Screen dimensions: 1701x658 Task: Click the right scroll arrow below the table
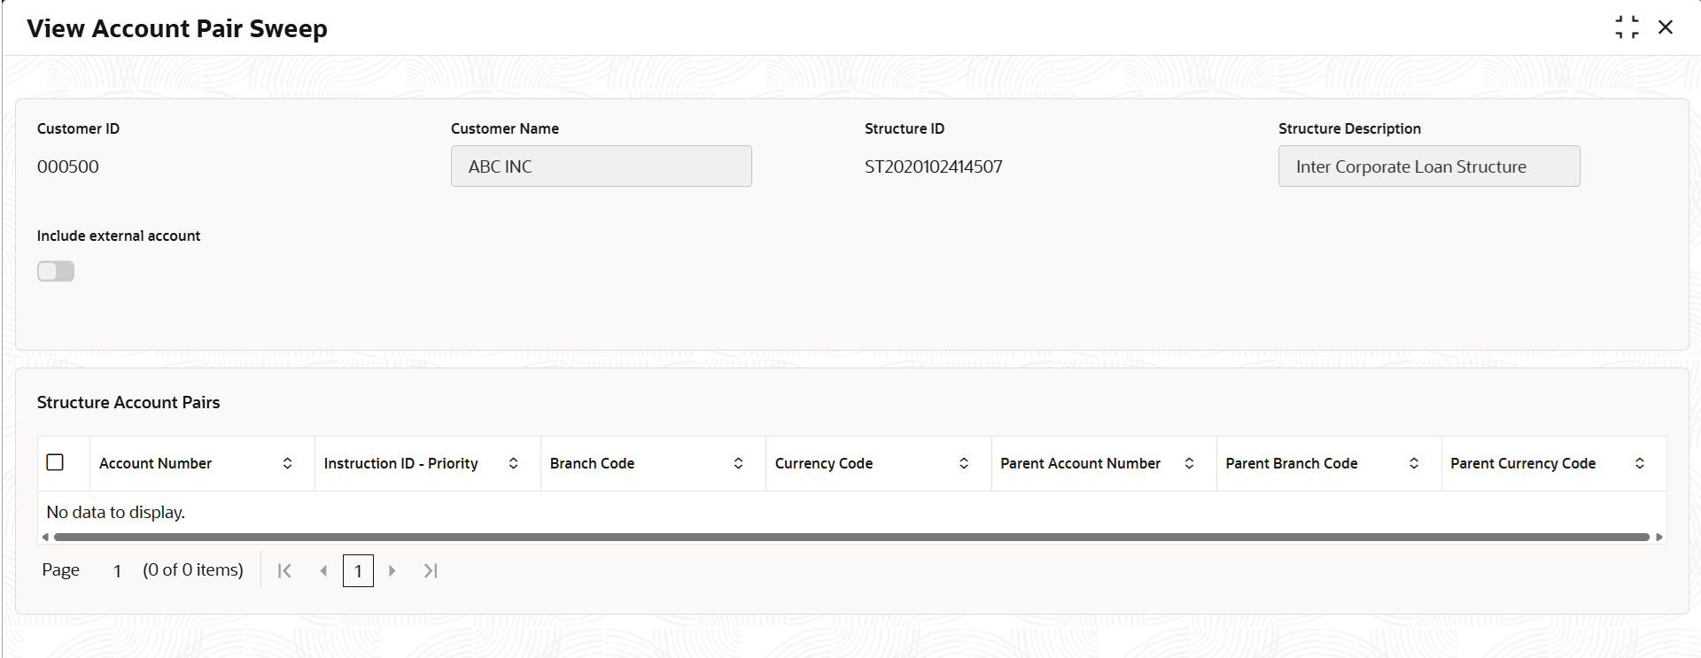(x=1658, y=536)
